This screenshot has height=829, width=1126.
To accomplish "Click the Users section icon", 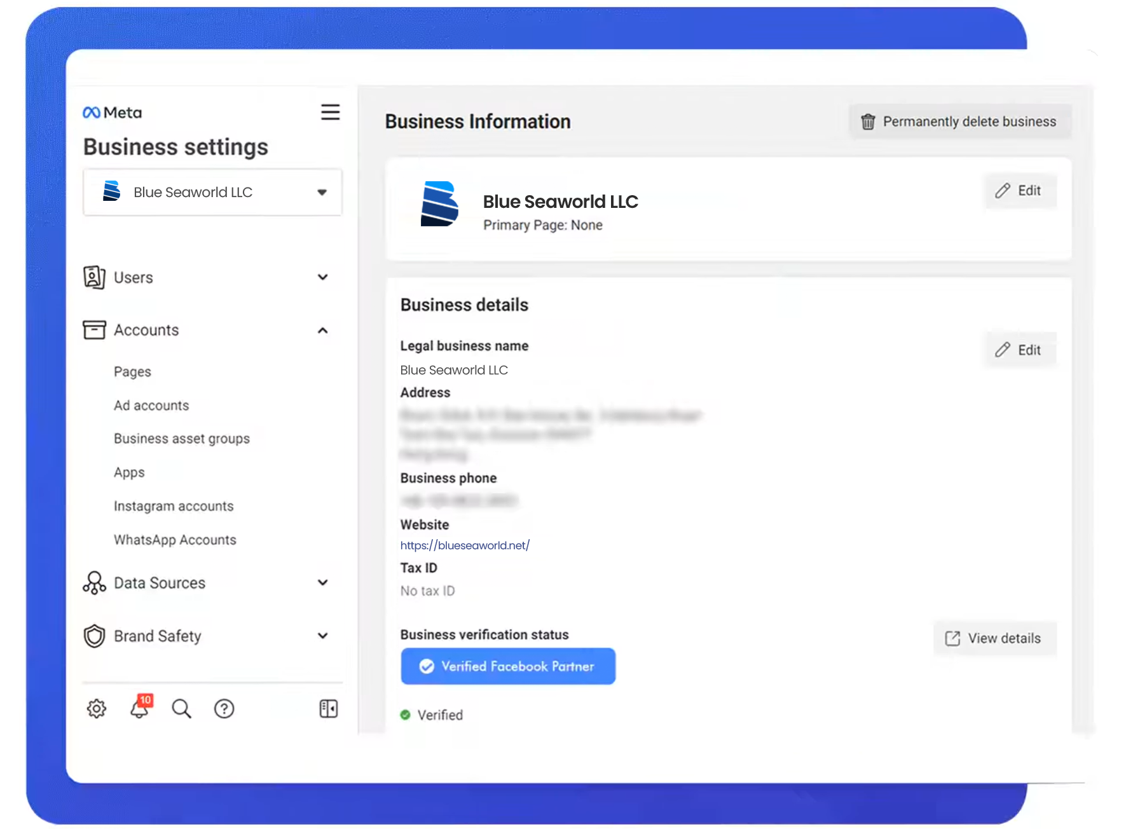I will click(x=94, y=277).
